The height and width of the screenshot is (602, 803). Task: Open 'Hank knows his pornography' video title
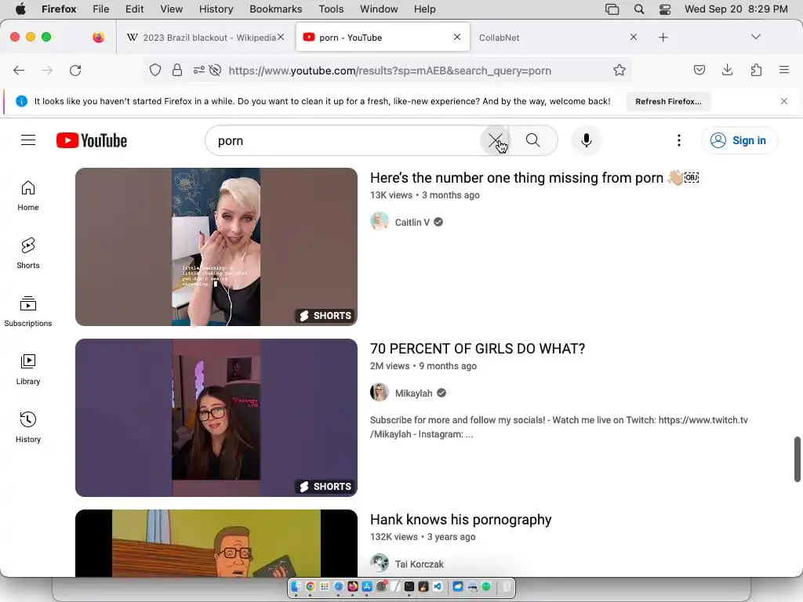(461, 520)
